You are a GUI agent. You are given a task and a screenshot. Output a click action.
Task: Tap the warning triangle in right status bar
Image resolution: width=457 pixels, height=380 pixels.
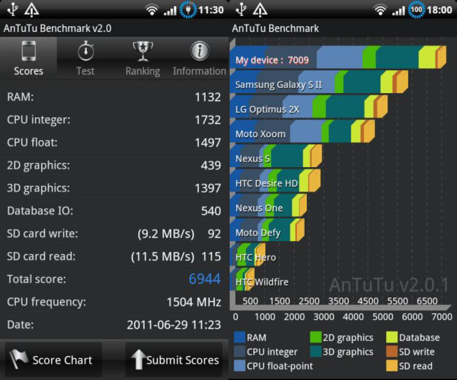coord(260,9)
